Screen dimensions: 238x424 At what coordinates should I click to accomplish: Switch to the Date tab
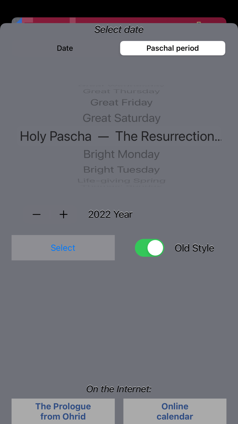[x=65, y=48]
